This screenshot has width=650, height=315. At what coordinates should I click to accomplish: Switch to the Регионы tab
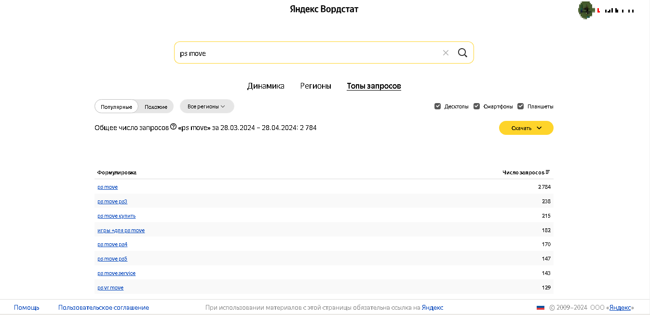pos(315,86)
